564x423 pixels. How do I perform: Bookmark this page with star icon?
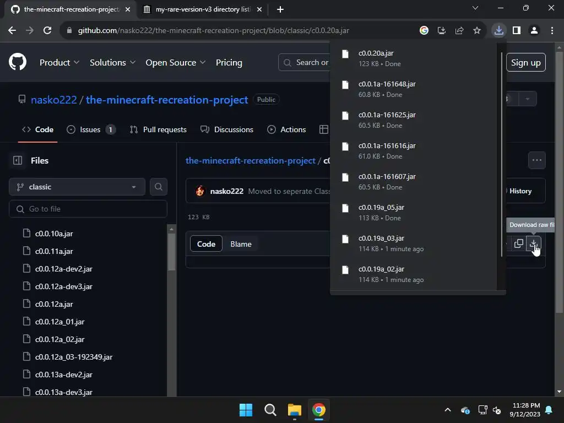click(x=476, y=31)
